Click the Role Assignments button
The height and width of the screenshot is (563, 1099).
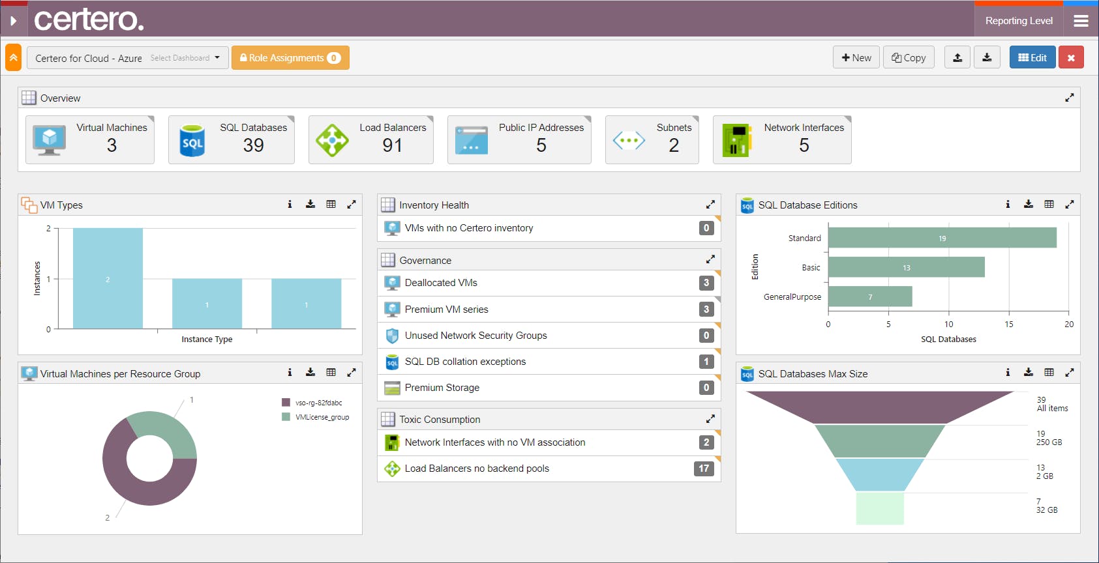click(290, 57)
